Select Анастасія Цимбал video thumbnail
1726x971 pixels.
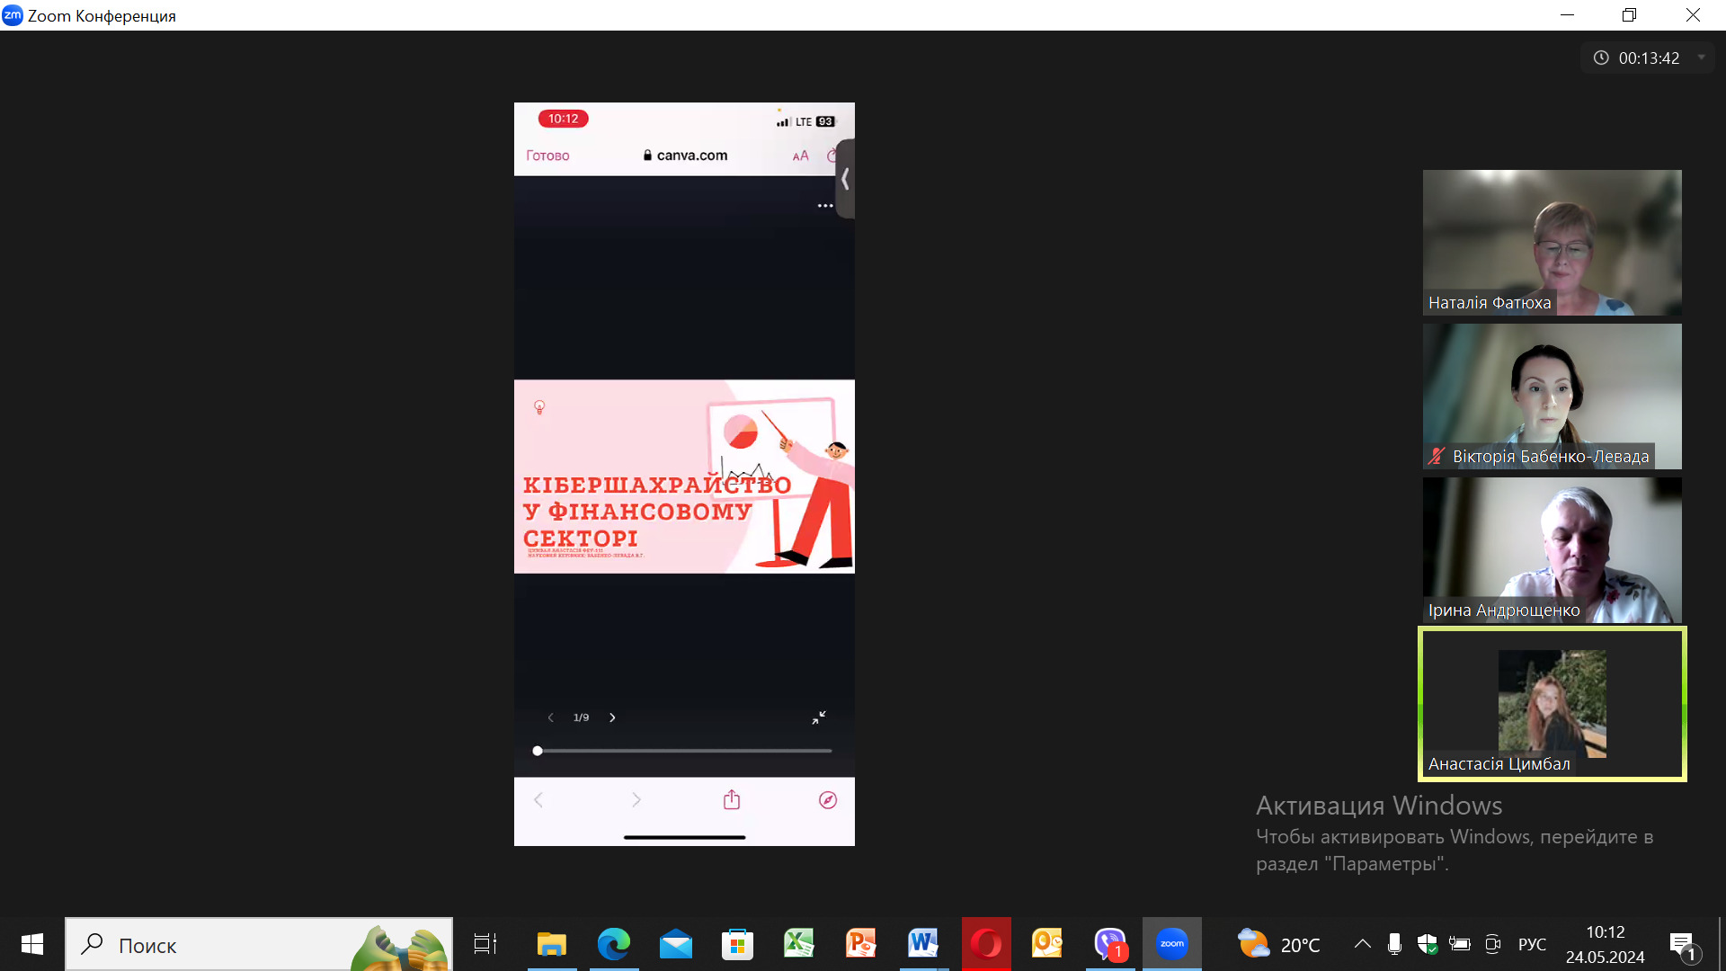pyautogui.click(x=1552, y=704)
